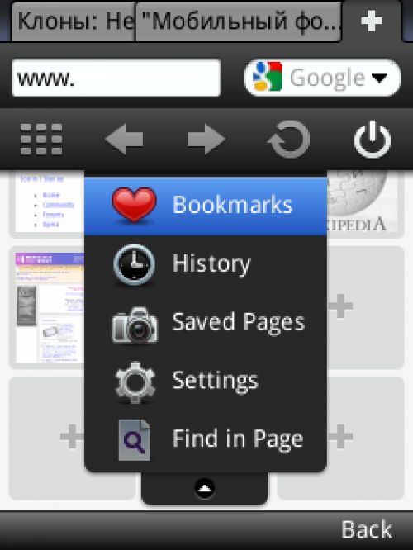The width and height of the screenshot is (413, 550).
Task: Select Find in Page menu entry
Action: pos(206,439)
